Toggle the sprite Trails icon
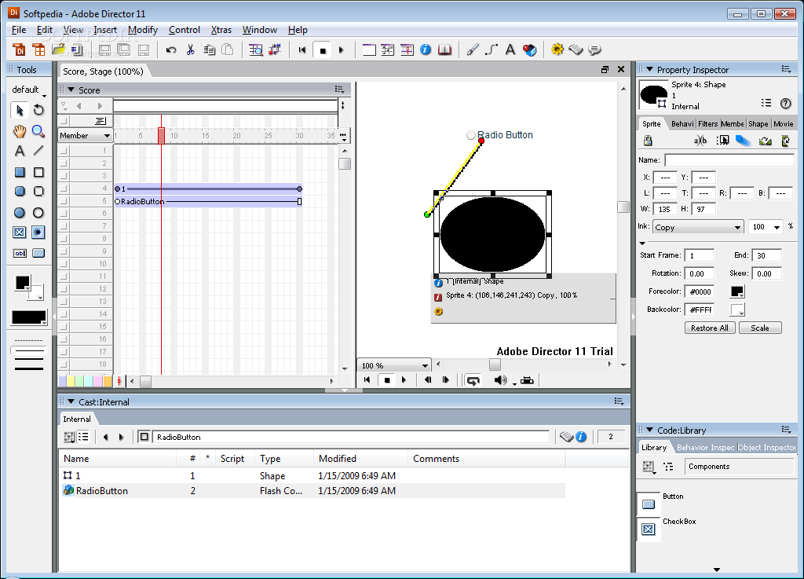 tap(743, 141)
